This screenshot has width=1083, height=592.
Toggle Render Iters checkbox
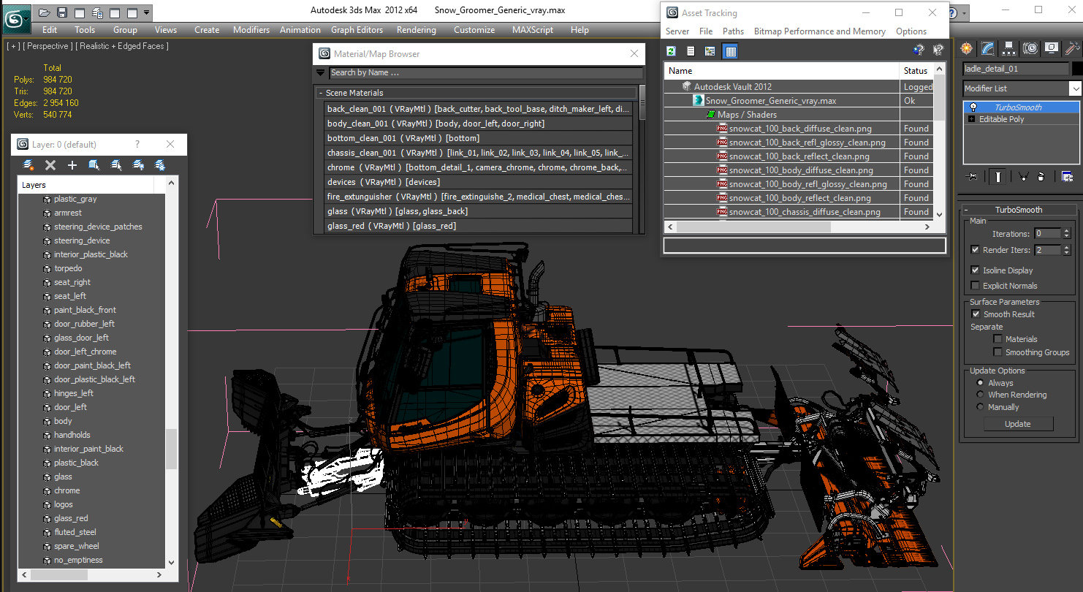(975, 250)
